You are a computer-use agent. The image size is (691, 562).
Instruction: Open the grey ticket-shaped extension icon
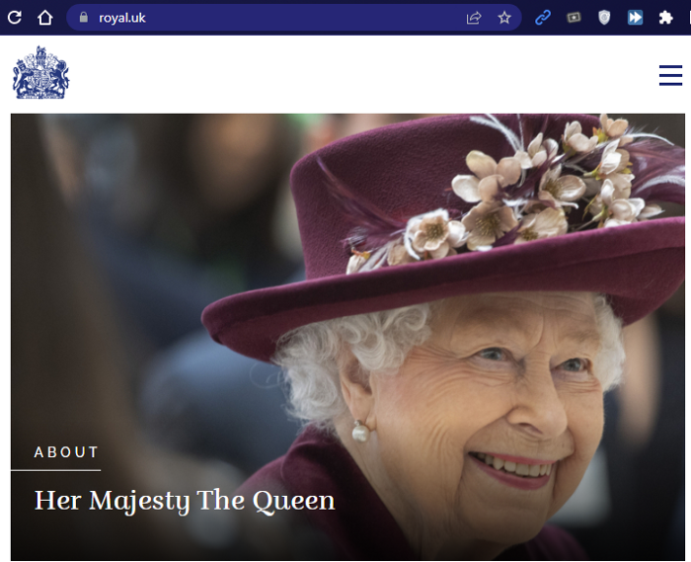coord(574,18)
